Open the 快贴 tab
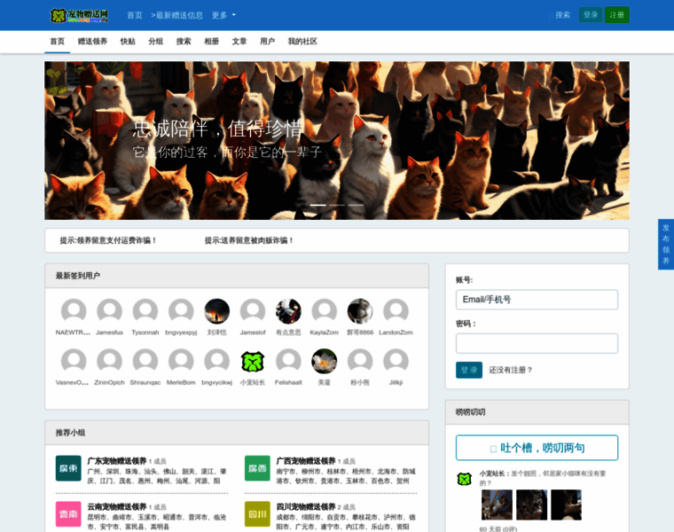The width and height of the screenshot is (674, 532). (128, 42)
